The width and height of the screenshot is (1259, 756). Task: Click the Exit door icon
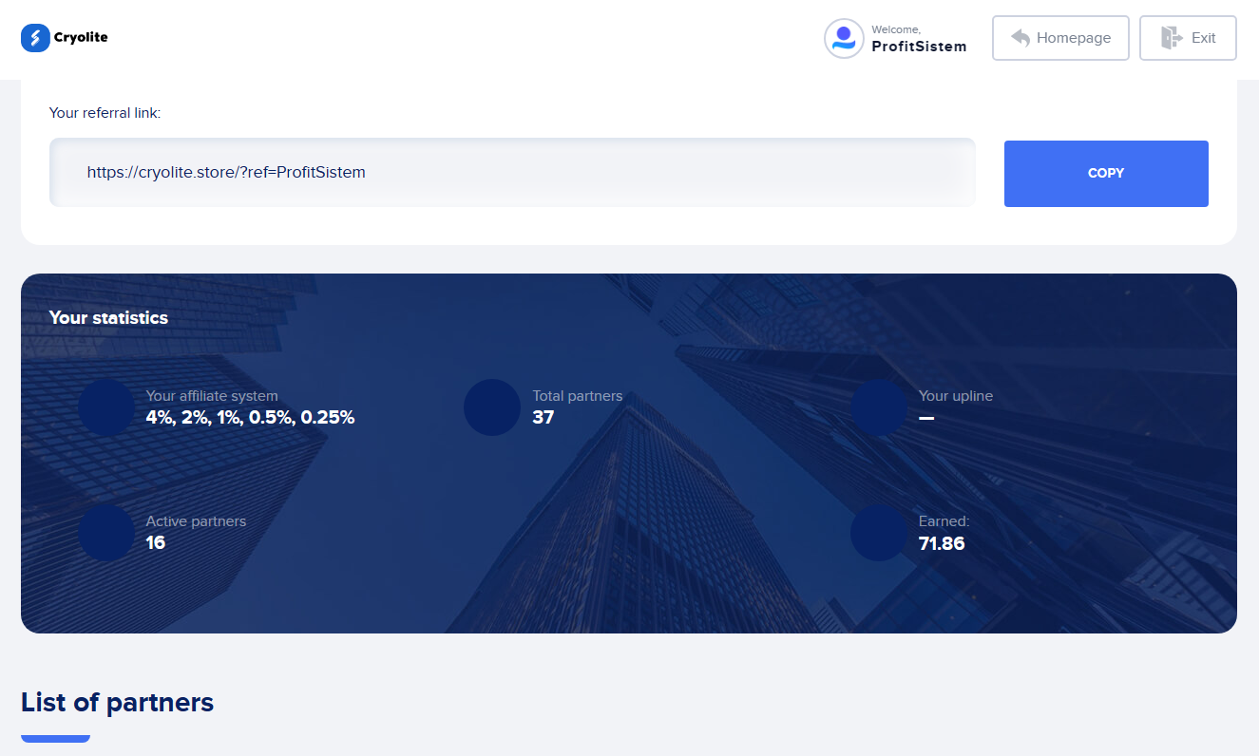[1171, 38]
